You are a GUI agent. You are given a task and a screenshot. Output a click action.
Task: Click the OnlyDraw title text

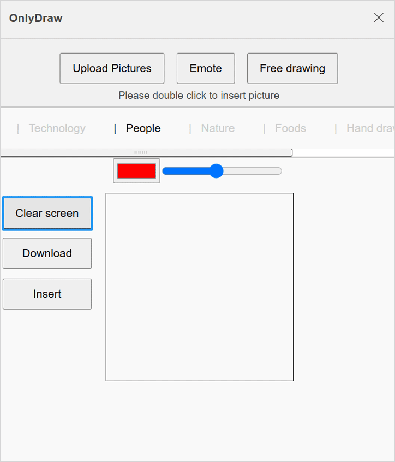click(x=36, y=18)
